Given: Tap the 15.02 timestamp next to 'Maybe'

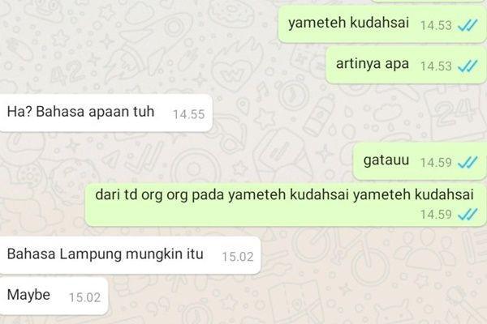Looking at the screenshot, I should tap(84, 297).
